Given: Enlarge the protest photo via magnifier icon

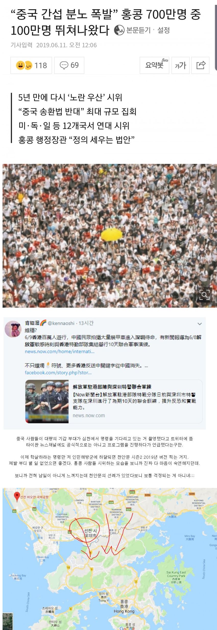Looking at the screenshot, I should point(204,295).
